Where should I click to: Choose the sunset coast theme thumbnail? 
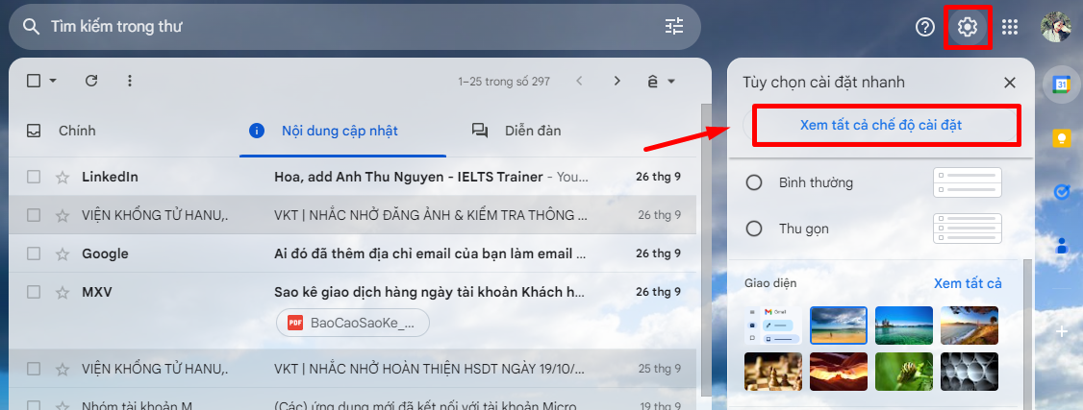(970, 326)
